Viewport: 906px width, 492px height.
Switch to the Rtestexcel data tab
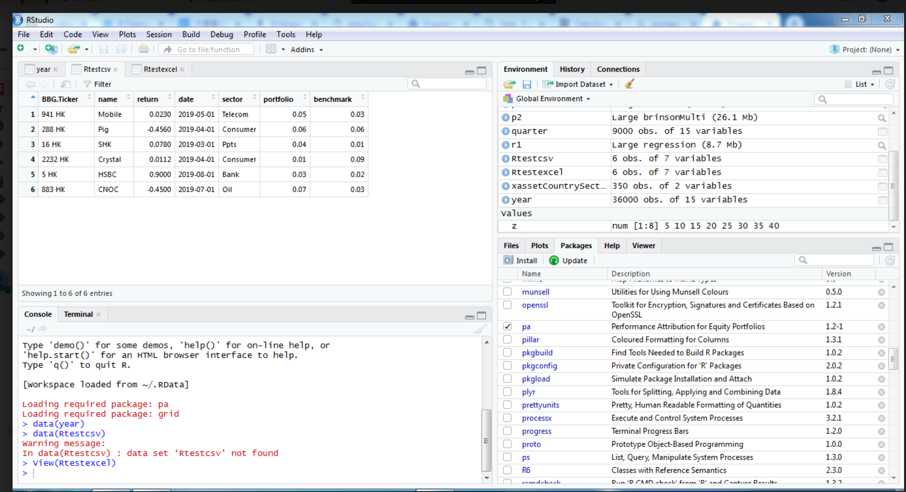pos(160,69)
